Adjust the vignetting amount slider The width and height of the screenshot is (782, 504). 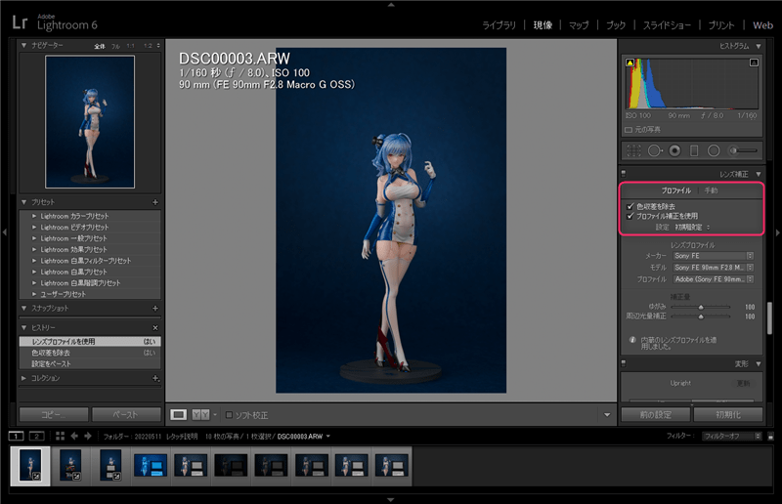click(701, 316)
